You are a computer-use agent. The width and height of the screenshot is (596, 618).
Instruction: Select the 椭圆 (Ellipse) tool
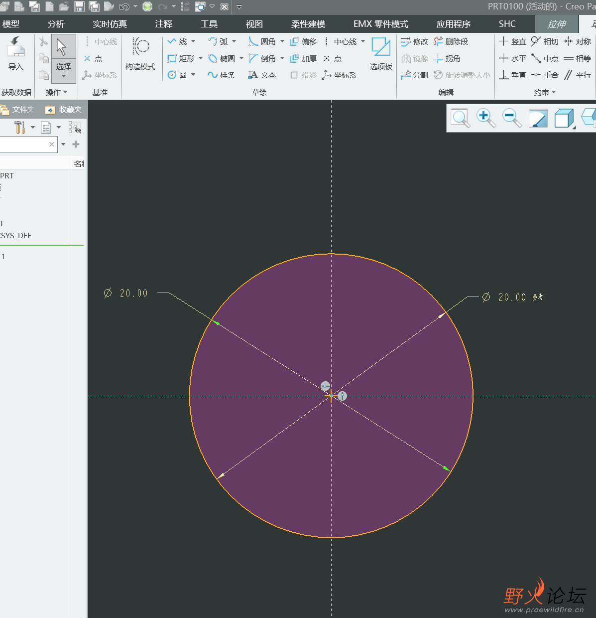[x=222, y=58]
